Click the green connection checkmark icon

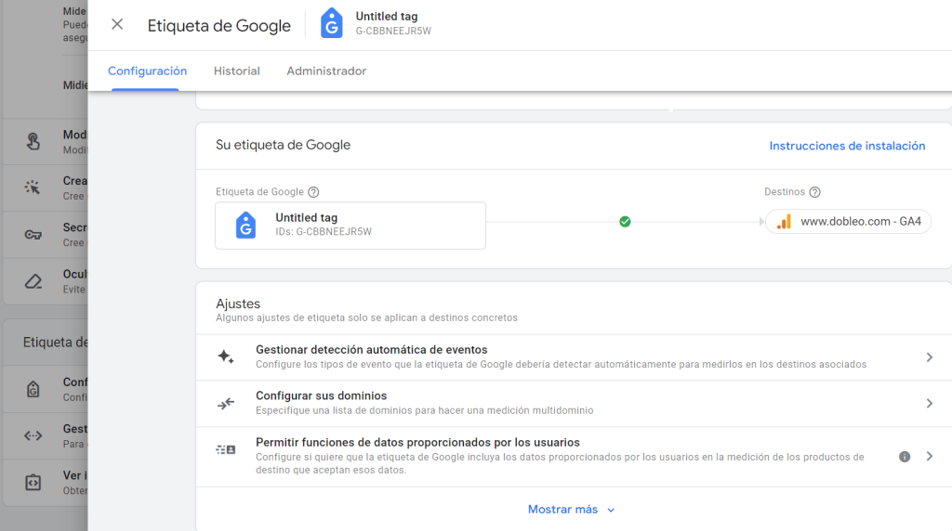(625, 222)
